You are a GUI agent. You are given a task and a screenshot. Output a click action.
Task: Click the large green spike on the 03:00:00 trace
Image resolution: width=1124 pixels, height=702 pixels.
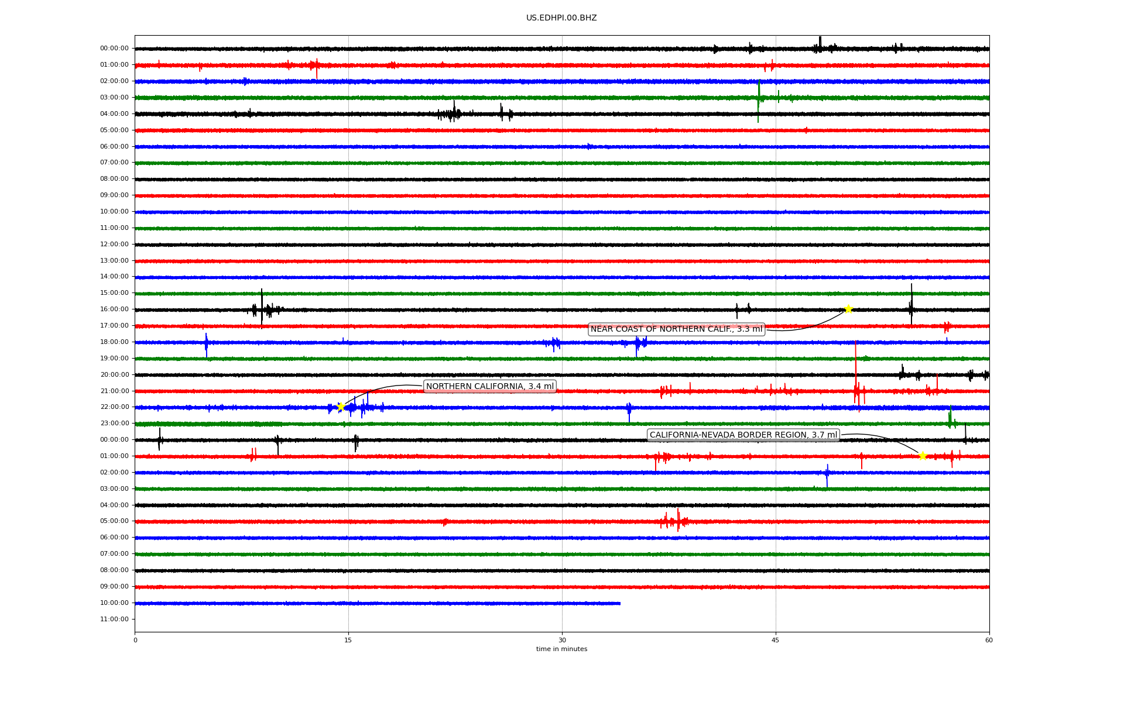(x=759, y=101)
